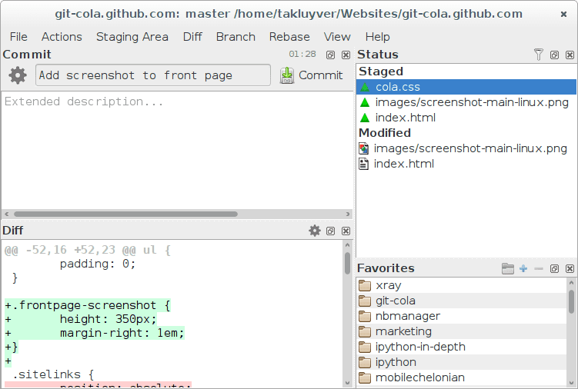578x389 pixels.
Task: Click the diff hunk header @@ -52,16 +52,23
Action: (88, 250)
